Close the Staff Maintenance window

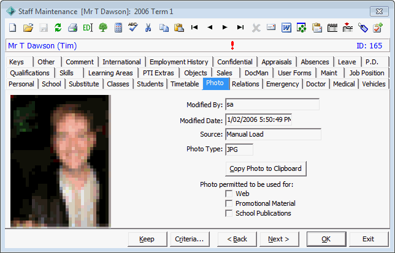[x=379, y=11]
